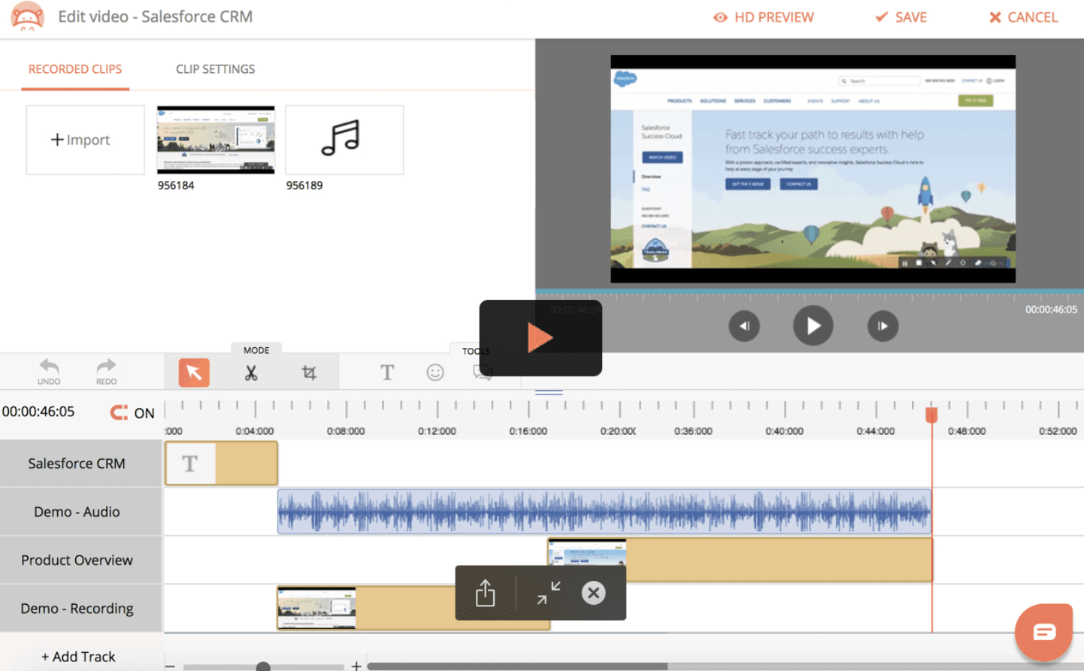Screen dimensions: 1084x671
Task: Click the Undo icon
Action: (48, 370)
